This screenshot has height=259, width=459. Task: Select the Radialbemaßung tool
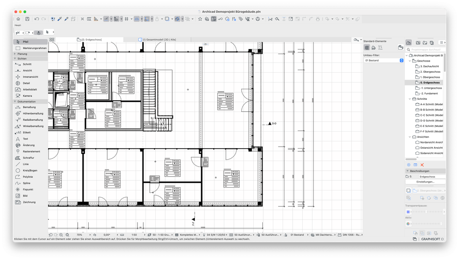(31, 120)
